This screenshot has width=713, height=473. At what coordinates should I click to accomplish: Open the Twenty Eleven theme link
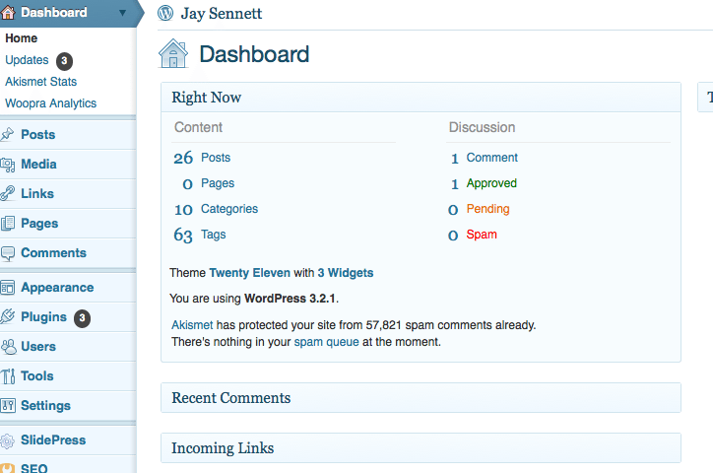pos(249,273)
